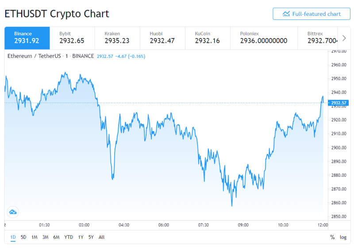Choose the YTD time range
The image size is (354, 248).
(69, 237)
